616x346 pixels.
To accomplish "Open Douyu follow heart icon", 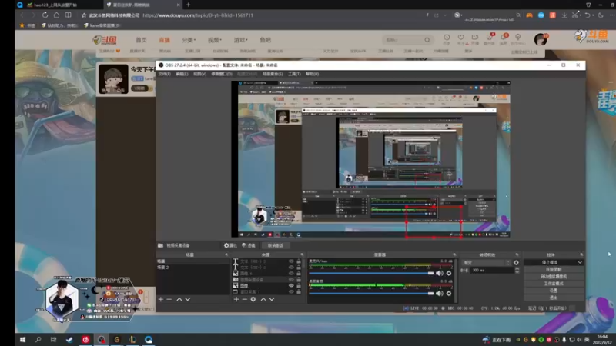I will point(460,38).
